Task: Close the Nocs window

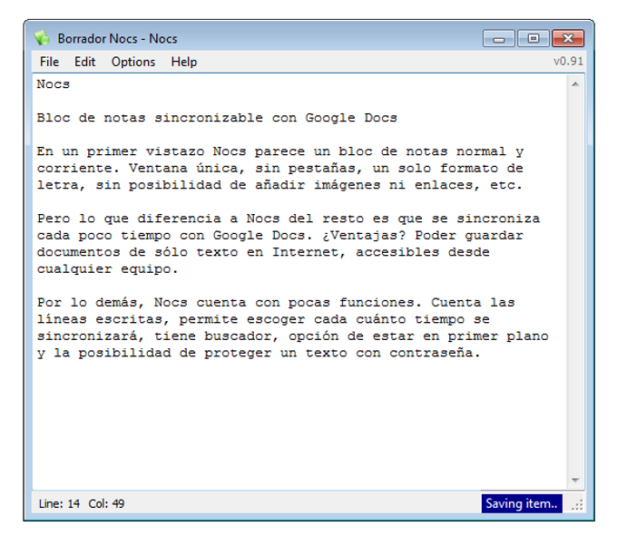Action: pos(568,39)
